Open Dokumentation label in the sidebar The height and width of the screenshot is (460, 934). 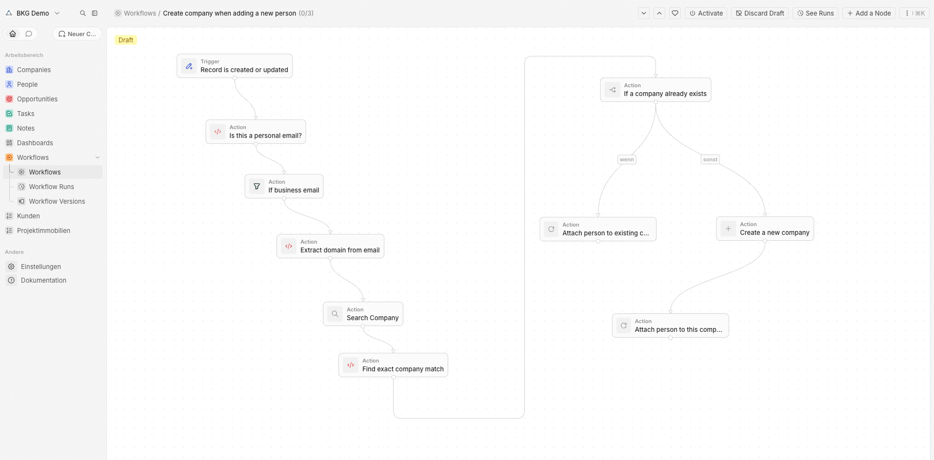tap(43, 280)
